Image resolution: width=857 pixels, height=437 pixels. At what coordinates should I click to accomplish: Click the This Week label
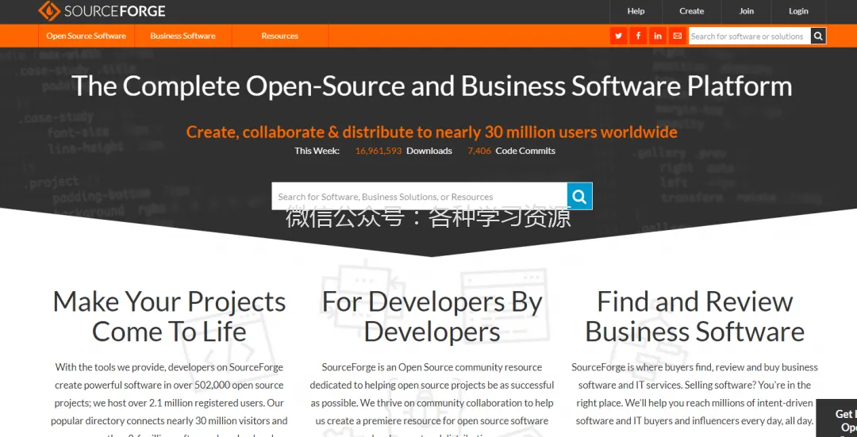317,151
